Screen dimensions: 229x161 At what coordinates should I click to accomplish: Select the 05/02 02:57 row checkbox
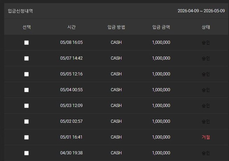click(x=26, y=122)
